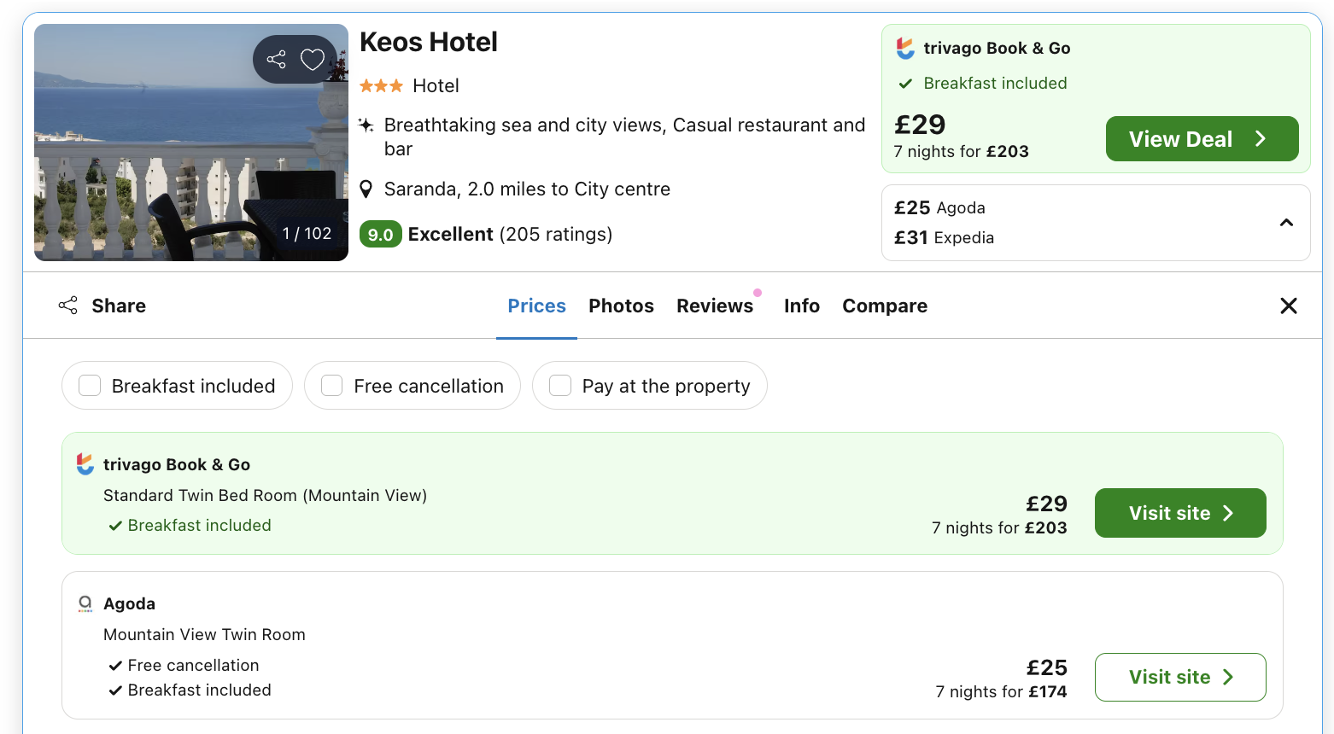Click the share icon beside Share label
The image size is (1334, 734).
(x=68, y=306)
